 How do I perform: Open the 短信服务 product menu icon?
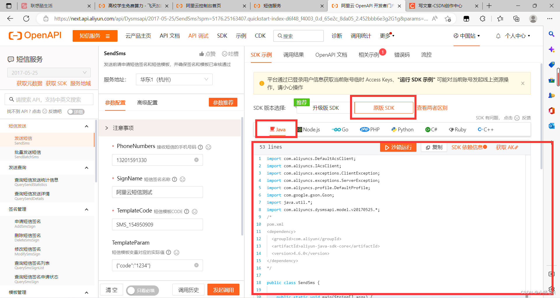108,36
